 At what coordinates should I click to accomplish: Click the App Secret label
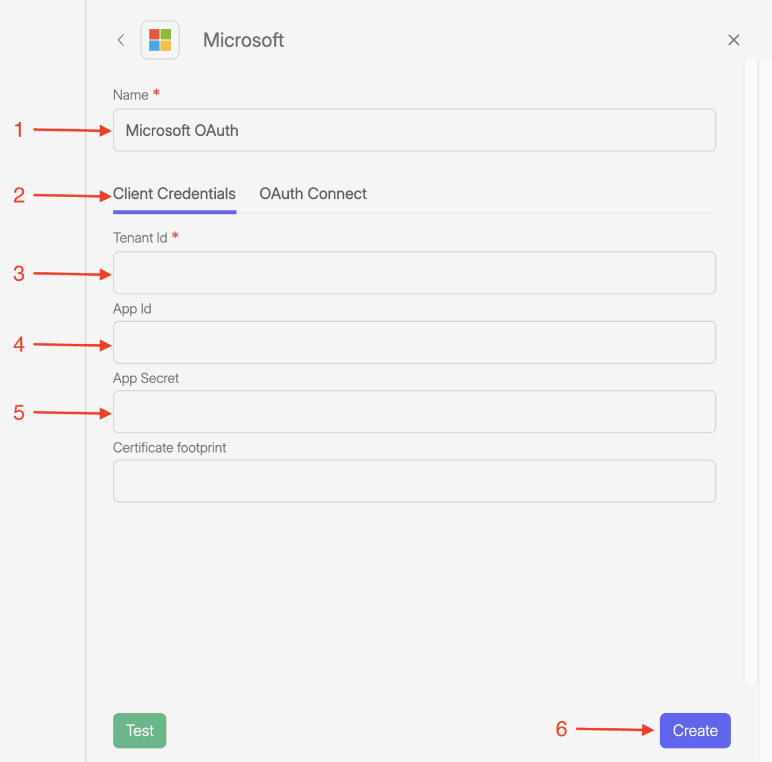146,378
